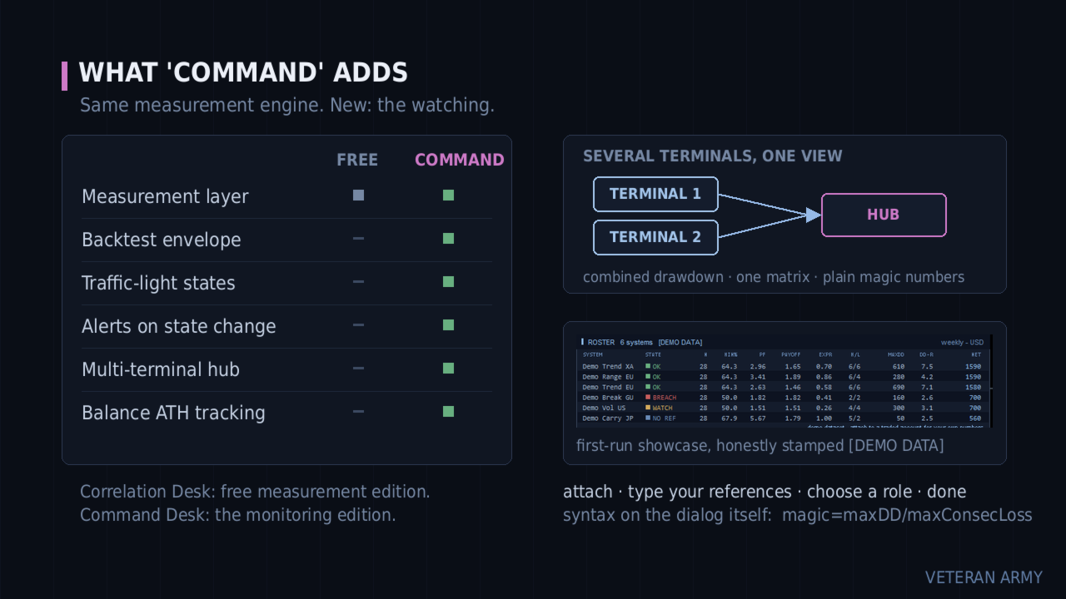Image resolution: width=1066 pixels, height=599 pixels.
Task: Select the COMMAND column header
Action: (x=460, y=160)
